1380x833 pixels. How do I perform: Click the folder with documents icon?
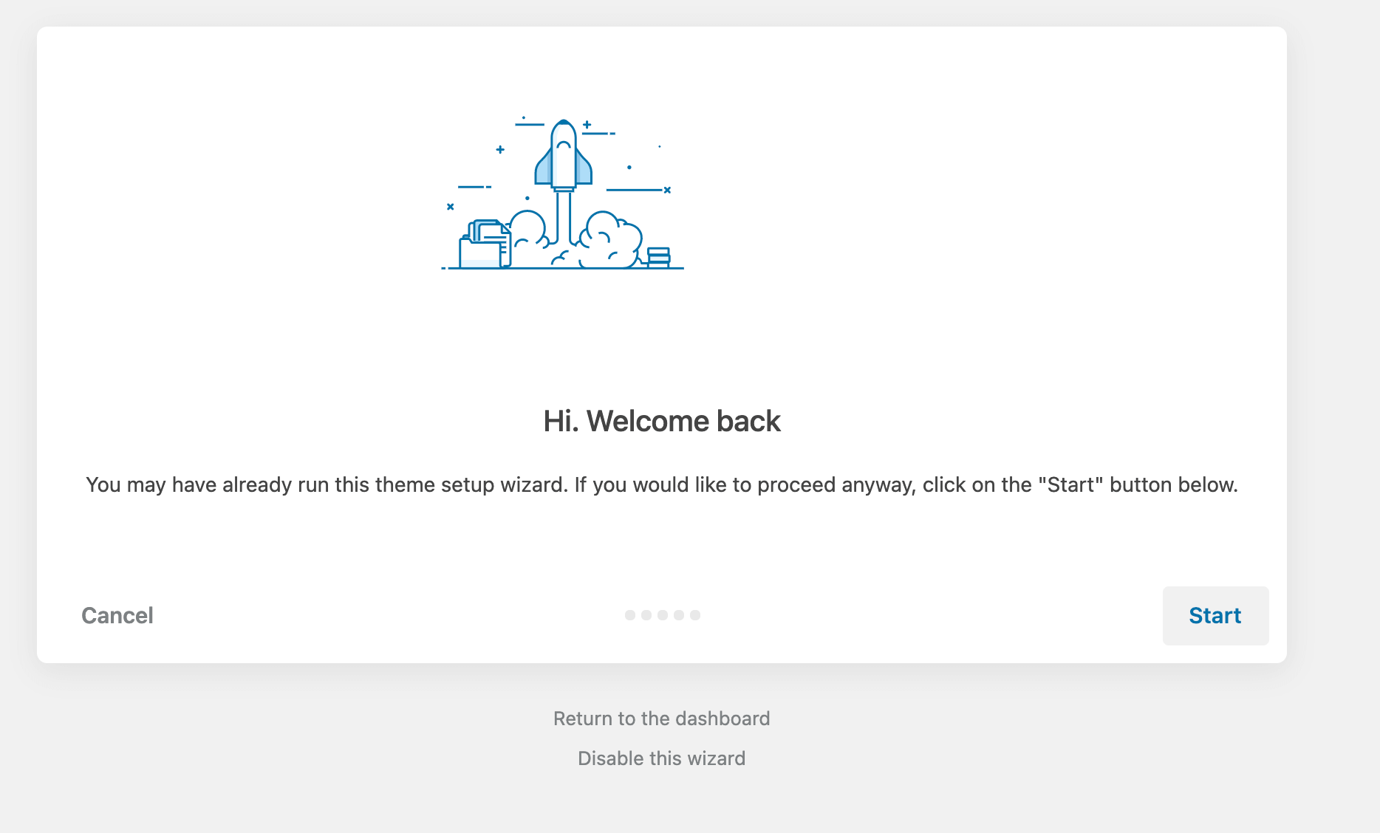(x=485, y=244)
